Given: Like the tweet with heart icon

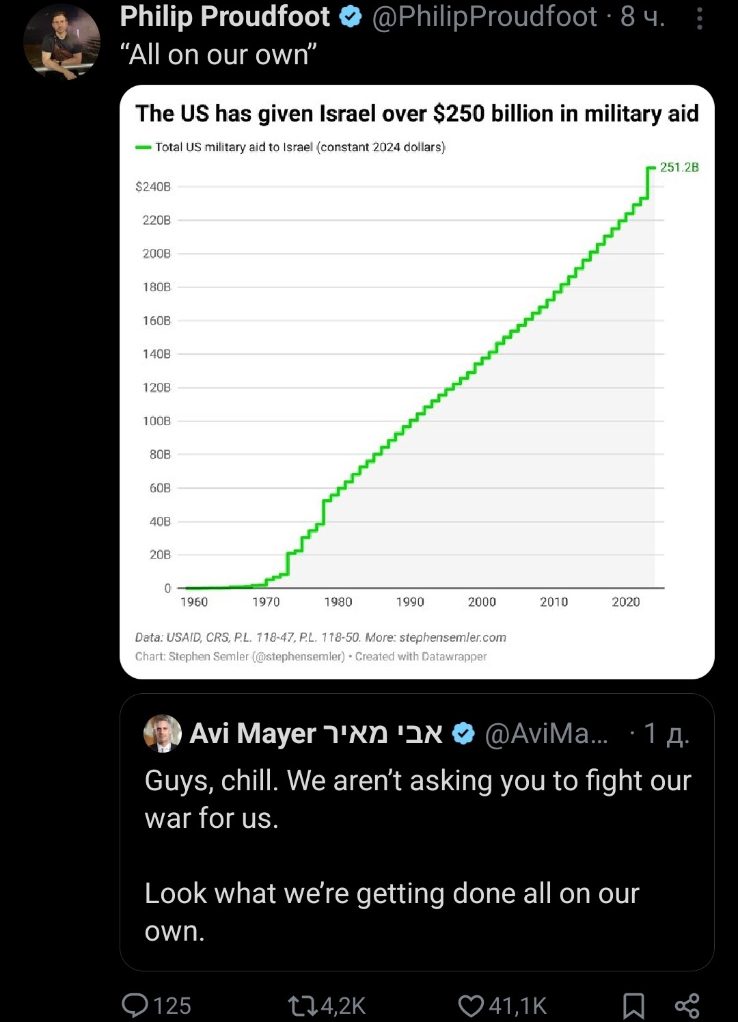Looking at the screenshot, I should tap(471, 1006).
